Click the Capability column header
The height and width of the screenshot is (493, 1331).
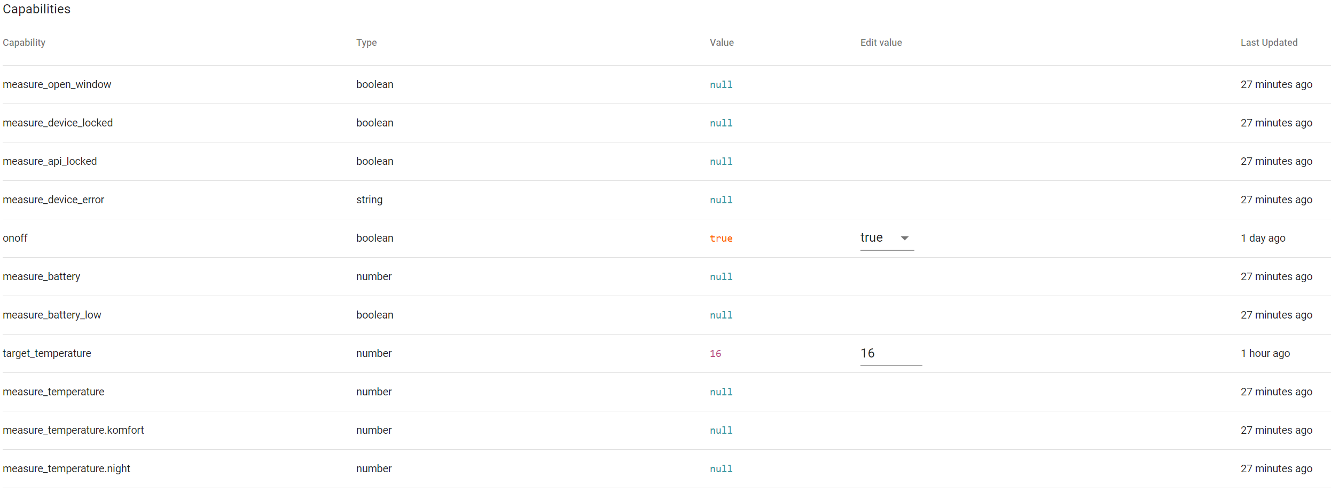pyautogui.click(x=24, y=43)
